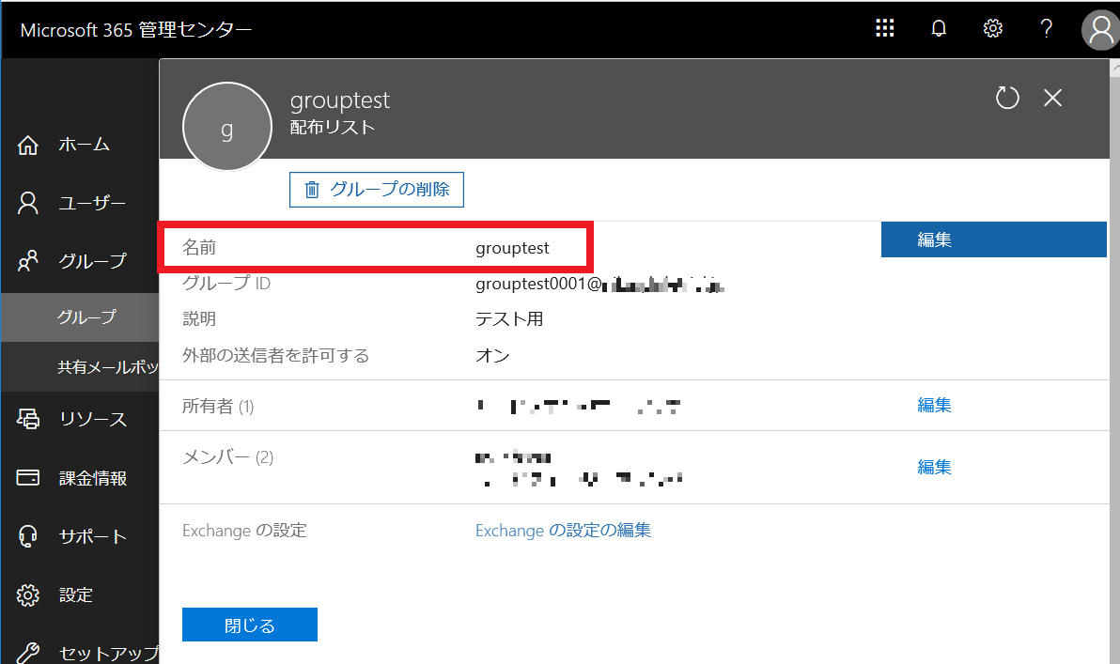Click the 説明 value テスト用
This screenshot has width=1120, height=664.
pos(509,319)
